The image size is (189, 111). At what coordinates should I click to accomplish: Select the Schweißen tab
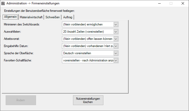[x=53, y=17]
